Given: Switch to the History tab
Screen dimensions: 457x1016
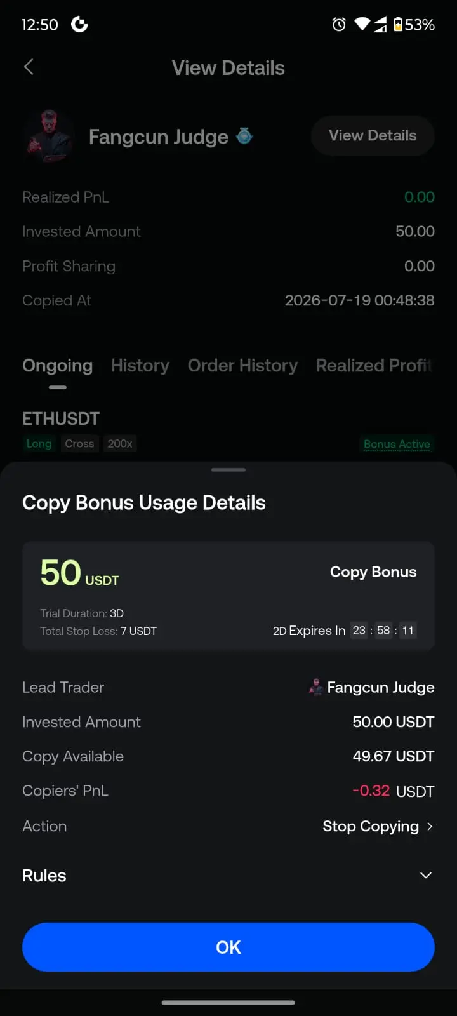Looking at the screenshot, I should pyautogui.click(x=140, y=366).
